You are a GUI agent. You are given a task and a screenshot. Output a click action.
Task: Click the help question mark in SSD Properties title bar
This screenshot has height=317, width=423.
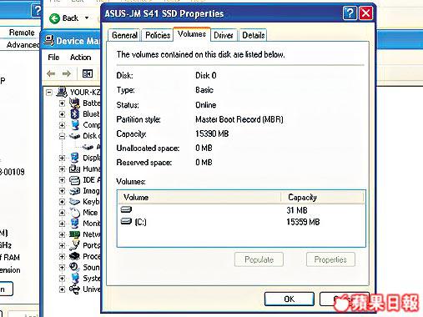coord(350,13)
